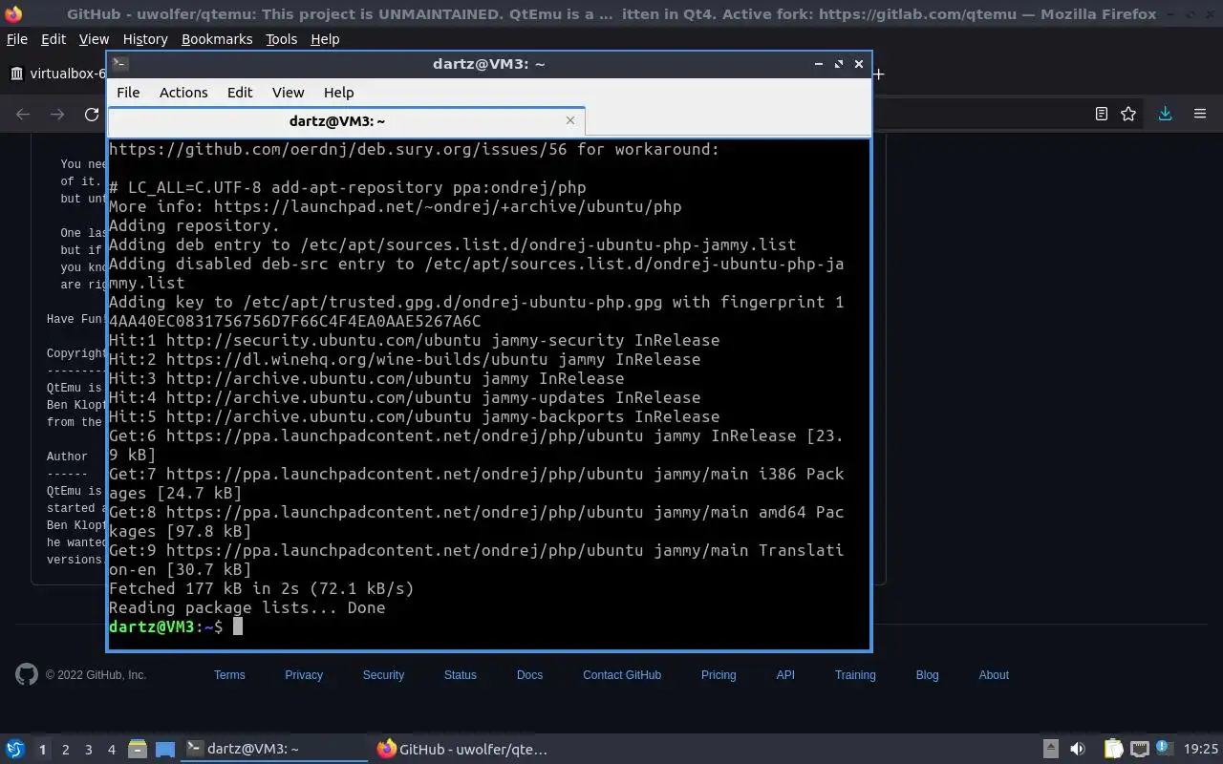Open the clipboard manager tray icon
Screen dimensions: 1223x764
1113,750
